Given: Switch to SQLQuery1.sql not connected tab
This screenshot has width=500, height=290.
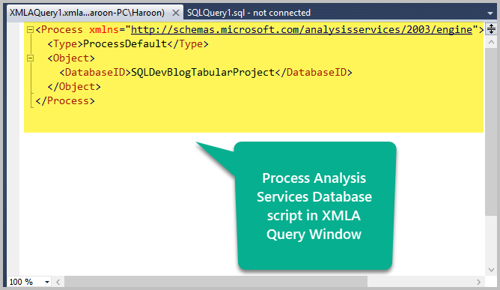Looking at the screenshot, I should (x=249, y=13).
